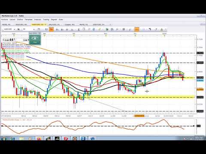
Task: Launch Internet Explorer from the taskbar
Action: click(13, 138)
